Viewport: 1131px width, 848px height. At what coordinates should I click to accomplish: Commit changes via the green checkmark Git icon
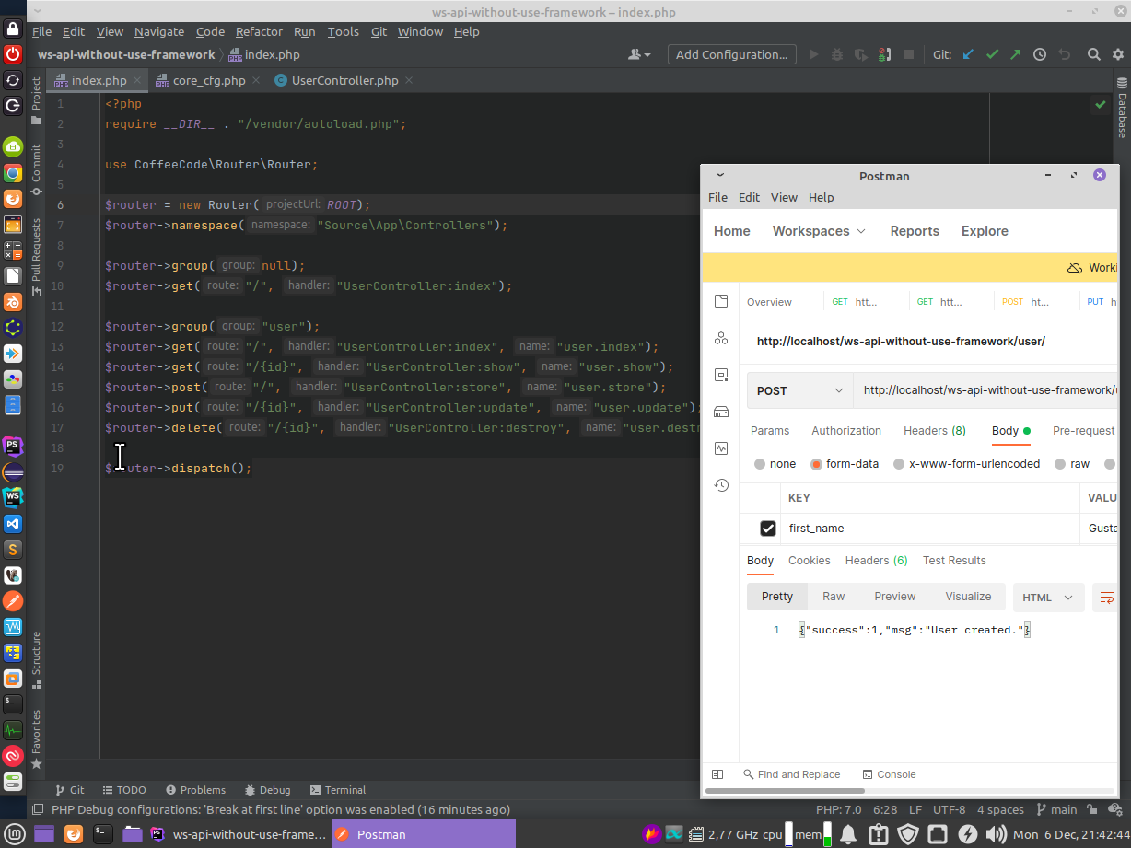click(992, 54)
